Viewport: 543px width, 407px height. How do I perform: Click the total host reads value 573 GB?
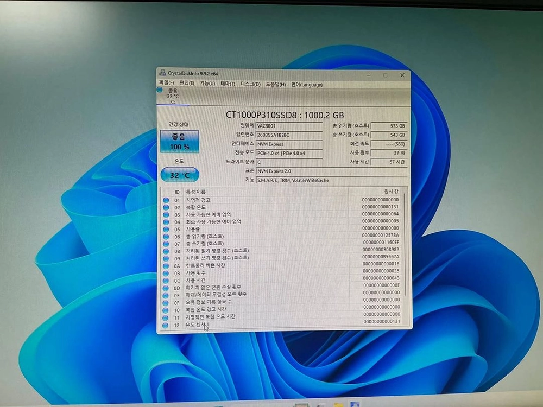pos(389,126)
